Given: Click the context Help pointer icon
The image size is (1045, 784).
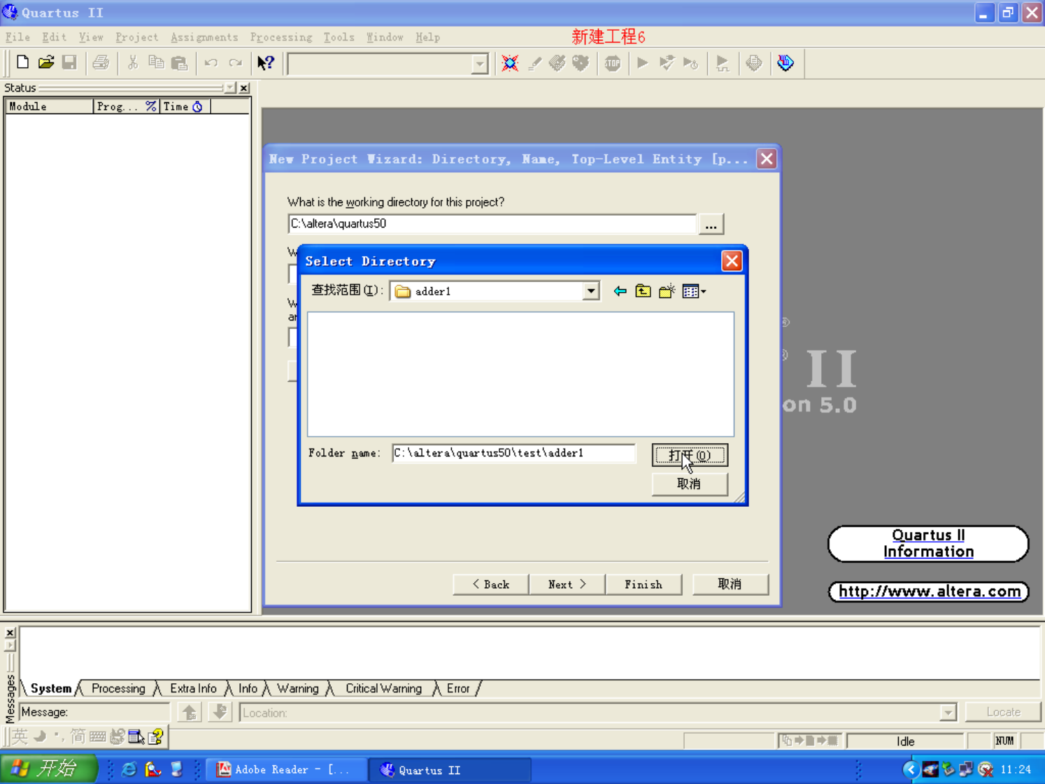Looking at the screenshot, I should [265, 62].
